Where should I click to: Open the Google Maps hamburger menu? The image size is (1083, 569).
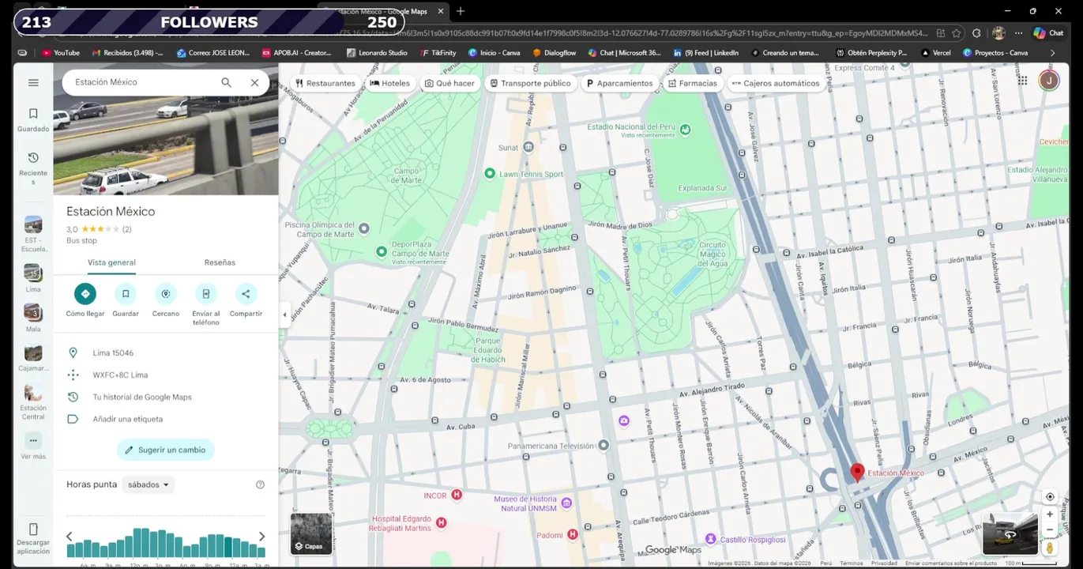33,82
